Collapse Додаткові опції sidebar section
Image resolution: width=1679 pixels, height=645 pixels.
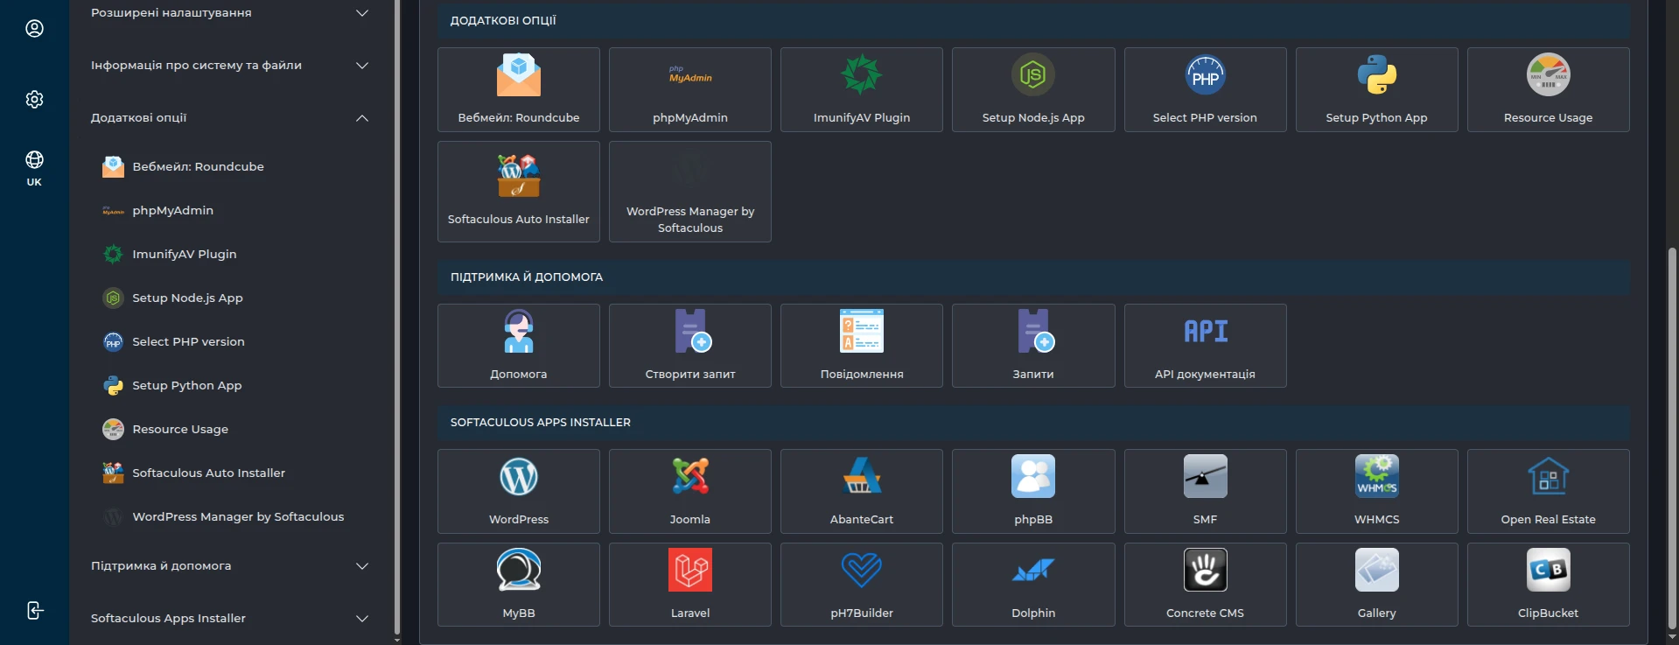[x=230, y=118]
